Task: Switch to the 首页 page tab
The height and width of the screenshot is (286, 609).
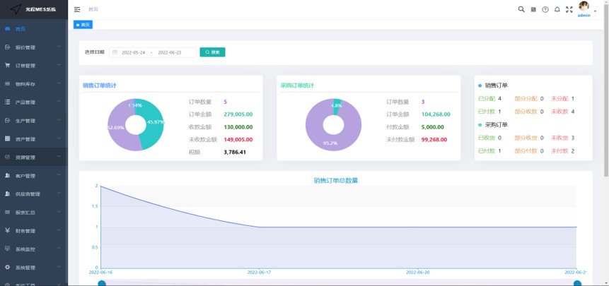Action: pyautogui.click(x=83, y=25)
